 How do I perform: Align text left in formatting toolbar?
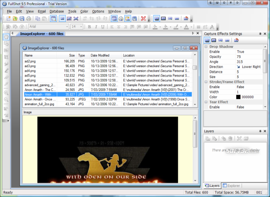click(112, 27)
